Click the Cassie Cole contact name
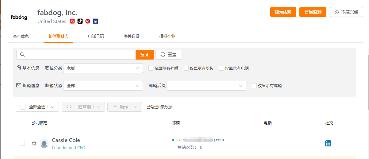The image size is (369, 159). click(x=66, y=140)
